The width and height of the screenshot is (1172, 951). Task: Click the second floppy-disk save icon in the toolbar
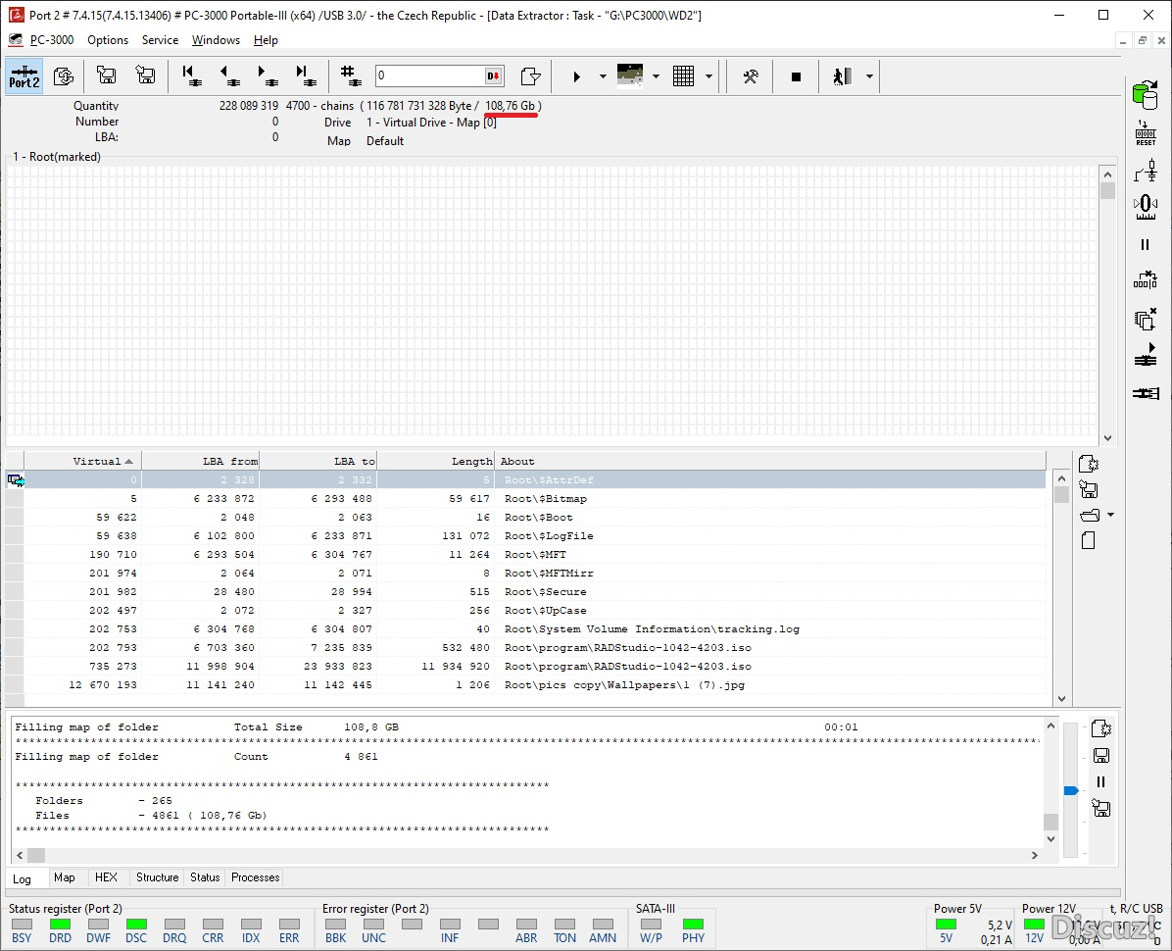145,75
